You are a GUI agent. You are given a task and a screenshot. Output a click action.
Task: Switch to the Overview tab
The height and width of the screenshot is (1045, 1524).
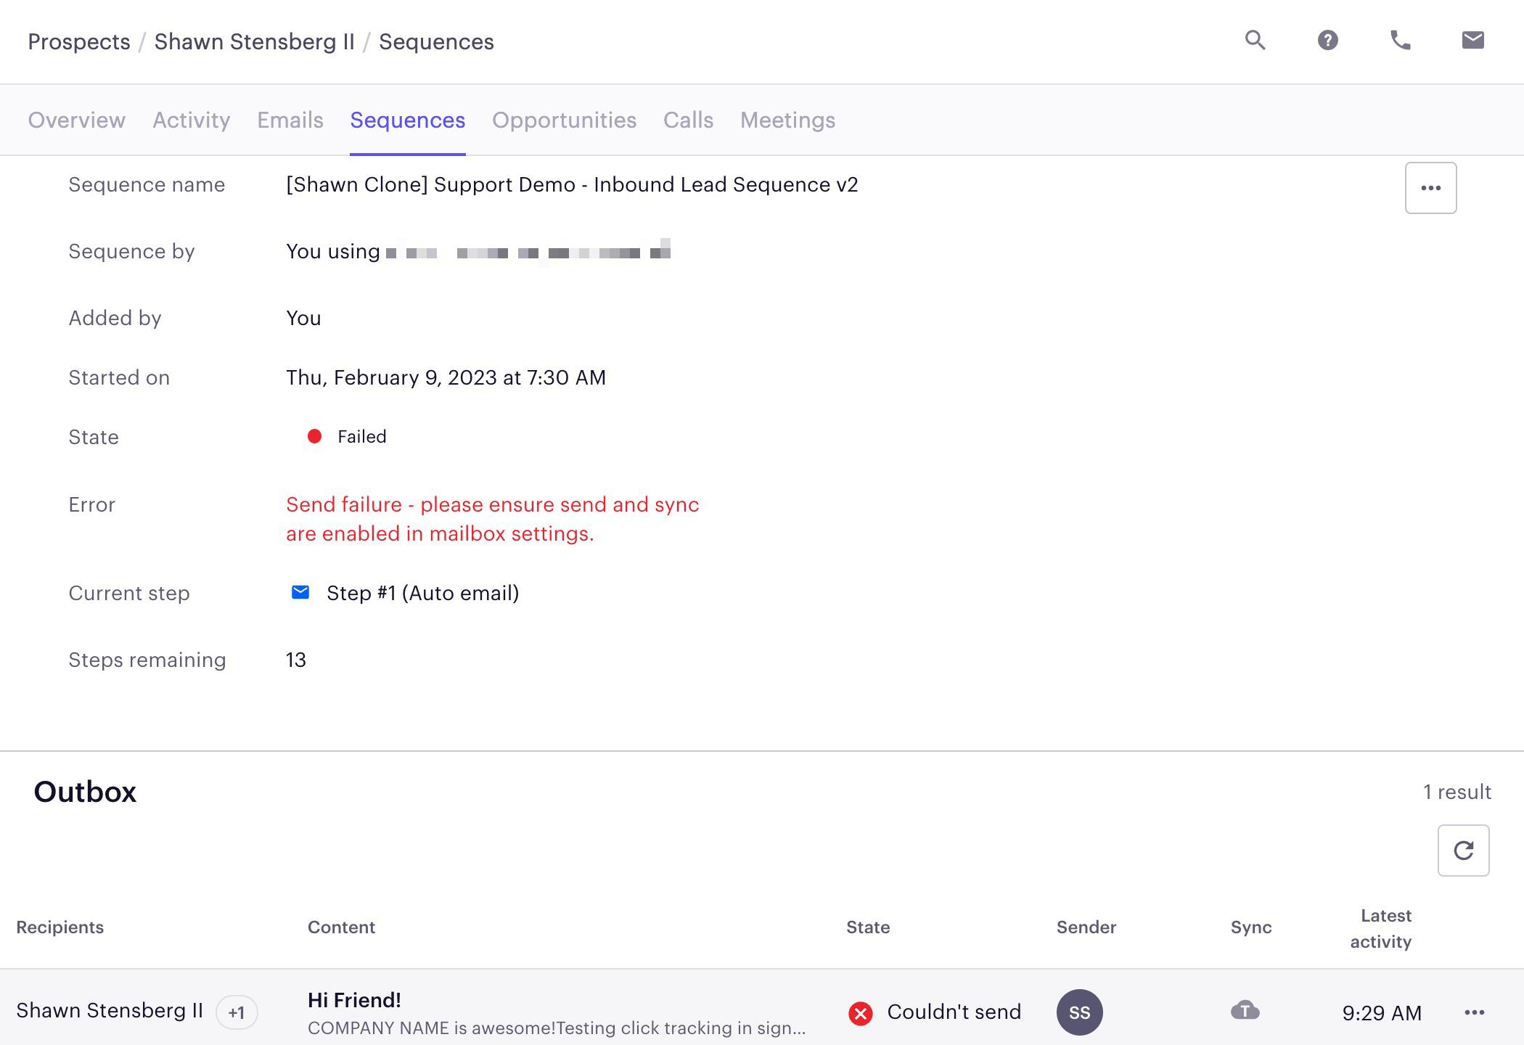[76, 120]
